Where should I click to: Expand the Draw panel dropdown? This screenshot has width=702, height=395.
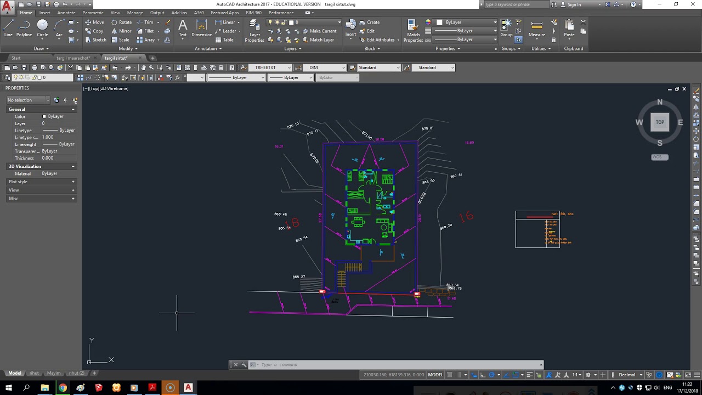42,49
